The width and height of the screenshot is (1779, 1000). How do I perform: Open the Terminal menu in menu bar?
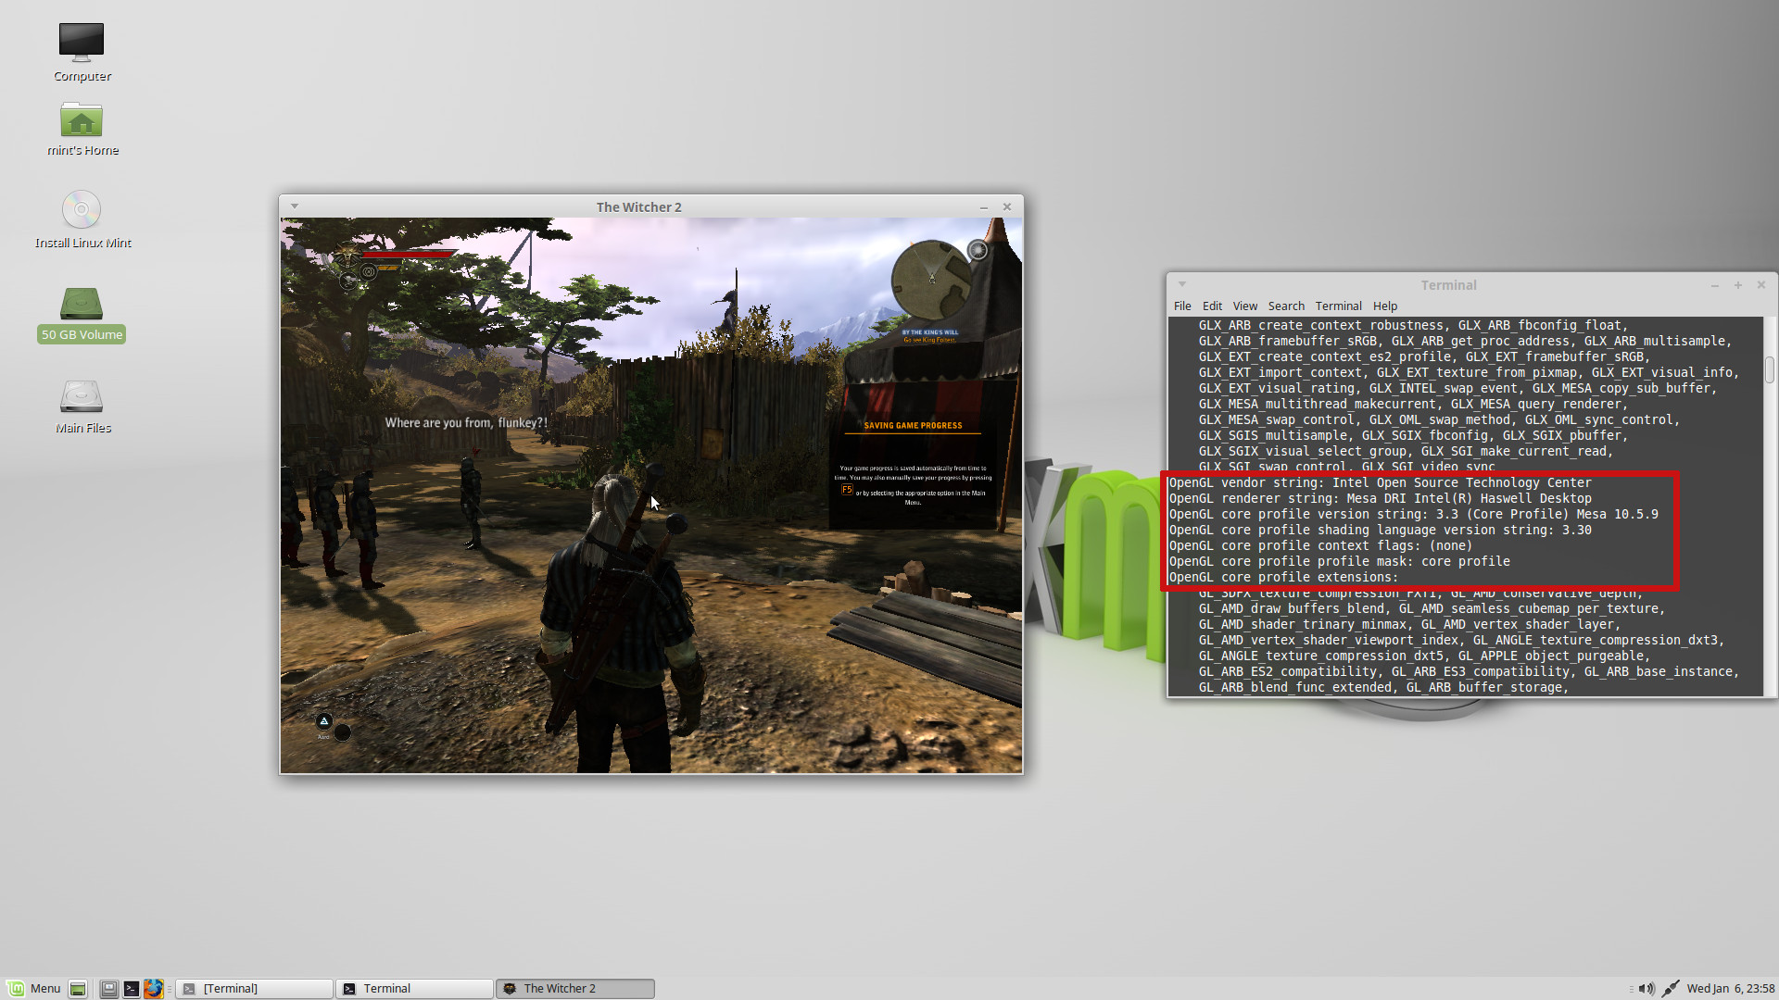(1338, 306)
